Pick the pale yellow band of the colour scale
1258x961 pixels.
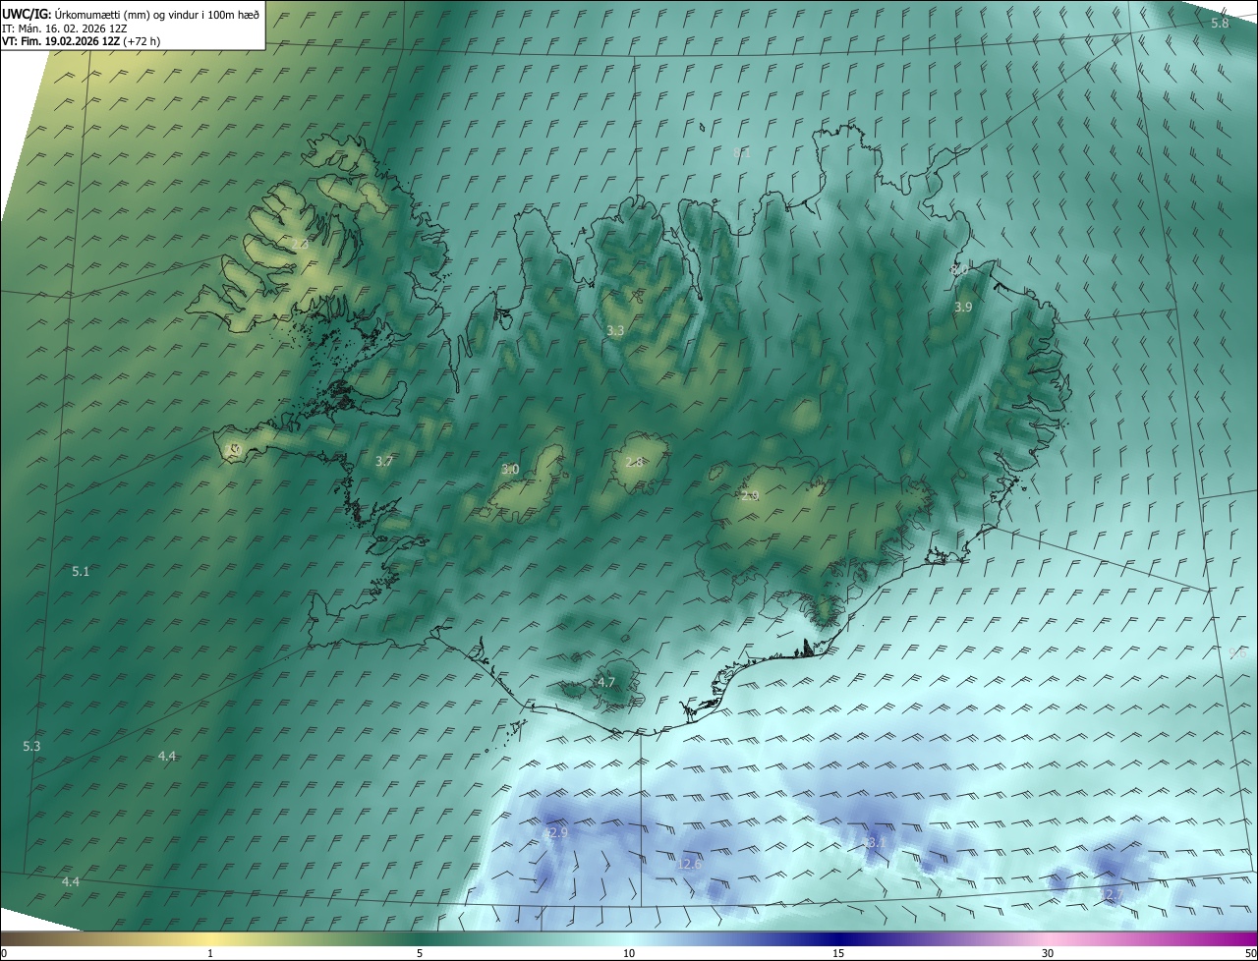click(x=210, y=938)
